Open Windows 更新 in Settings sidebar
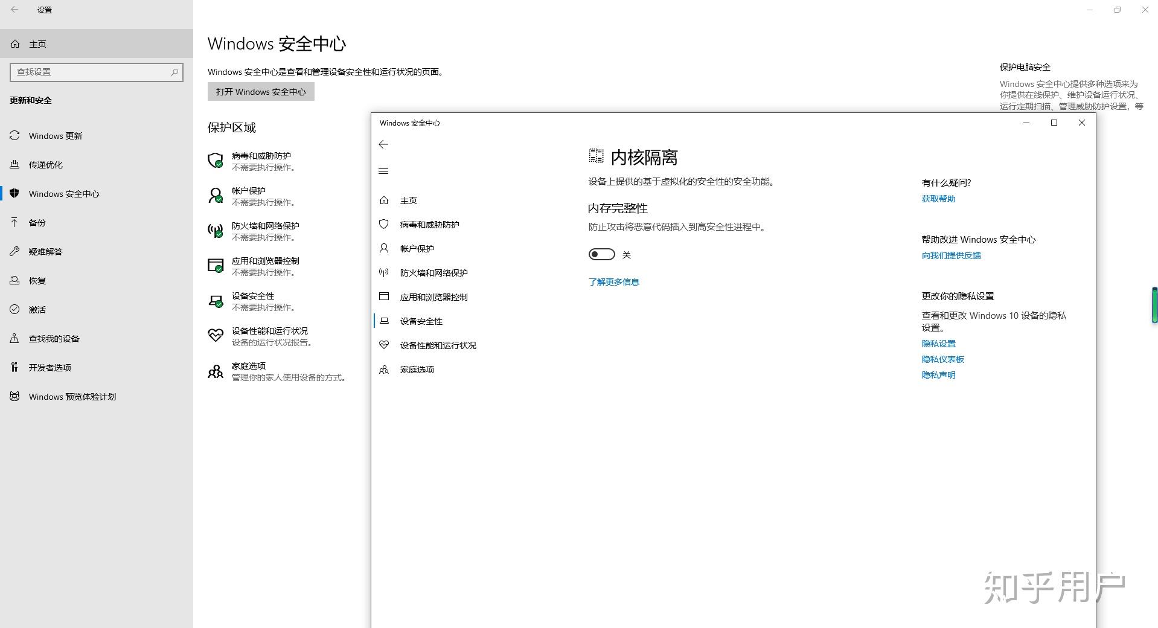The width and height of the screenshot is (1158, 628). tap(97, 136)
